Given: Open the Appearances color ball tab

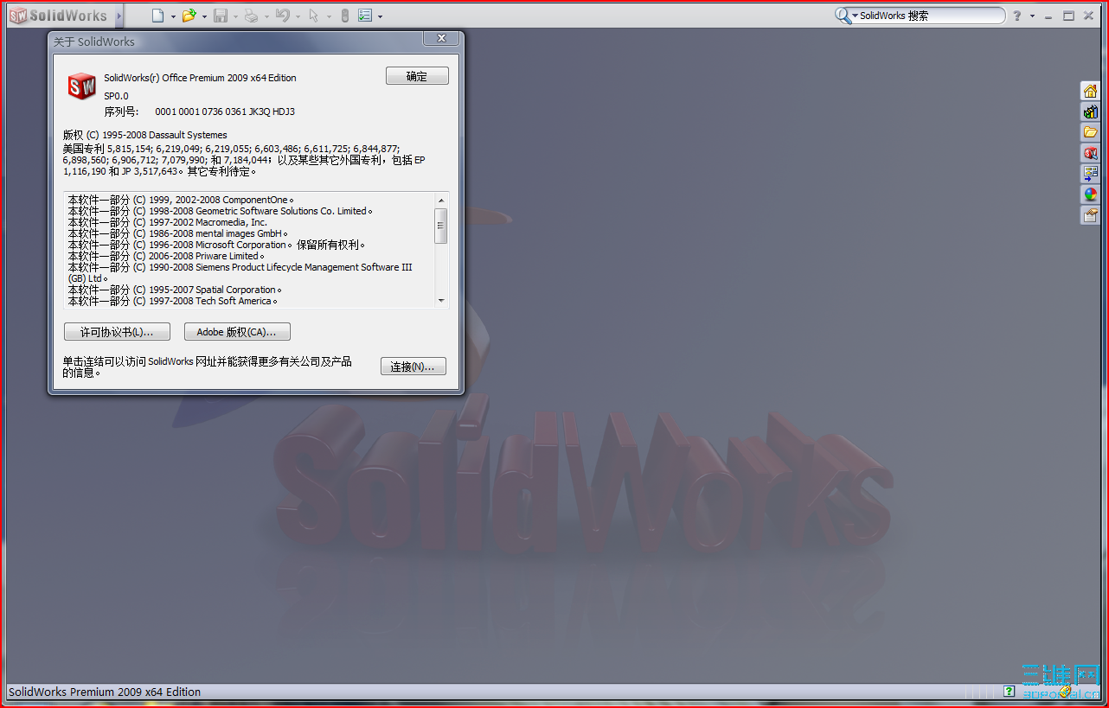Looking at the screenshot, I should (1090, 195).
